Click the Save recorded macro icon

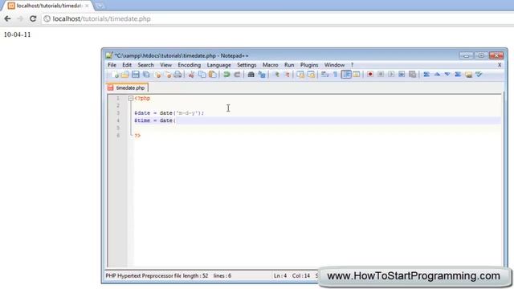(412, 75)
